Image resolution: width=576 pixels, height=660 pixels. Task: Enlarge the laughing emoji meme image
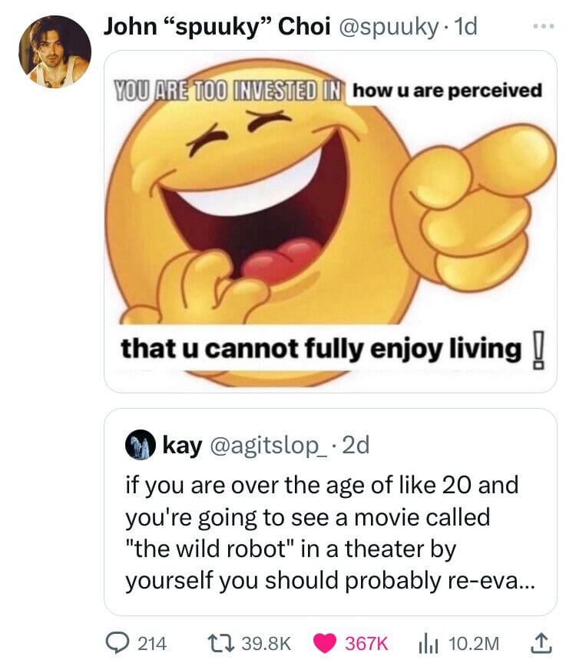pos(330,221)
